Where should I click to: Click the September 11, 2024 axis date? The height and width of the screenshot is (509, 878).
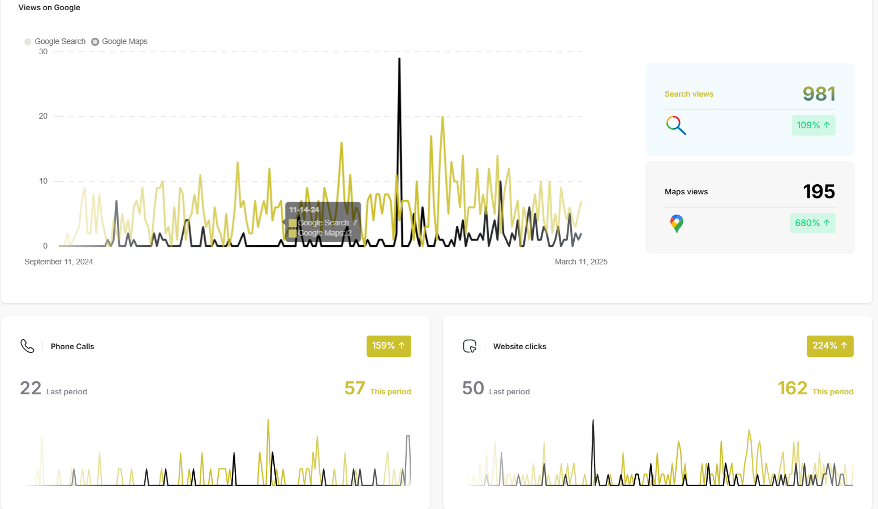(x=59, y=262)
